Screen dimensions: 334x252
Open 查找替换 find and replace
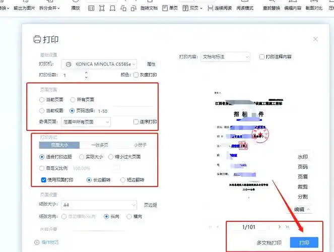tap(272, 8)
